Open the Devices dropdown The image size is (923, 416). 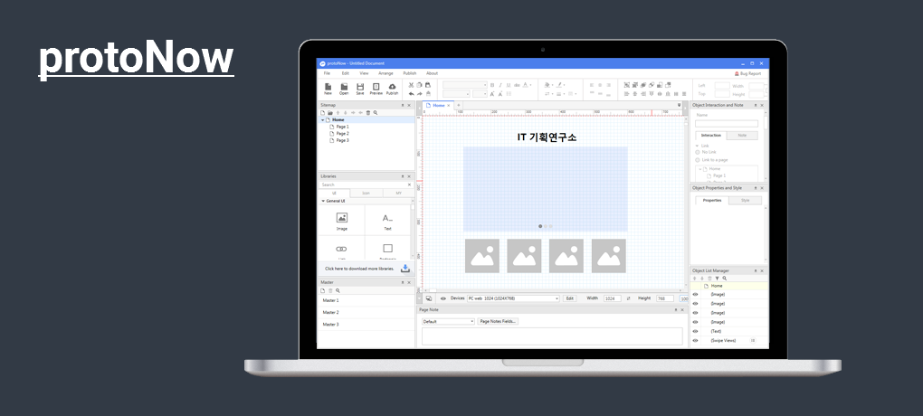click(x=513, y=298)
